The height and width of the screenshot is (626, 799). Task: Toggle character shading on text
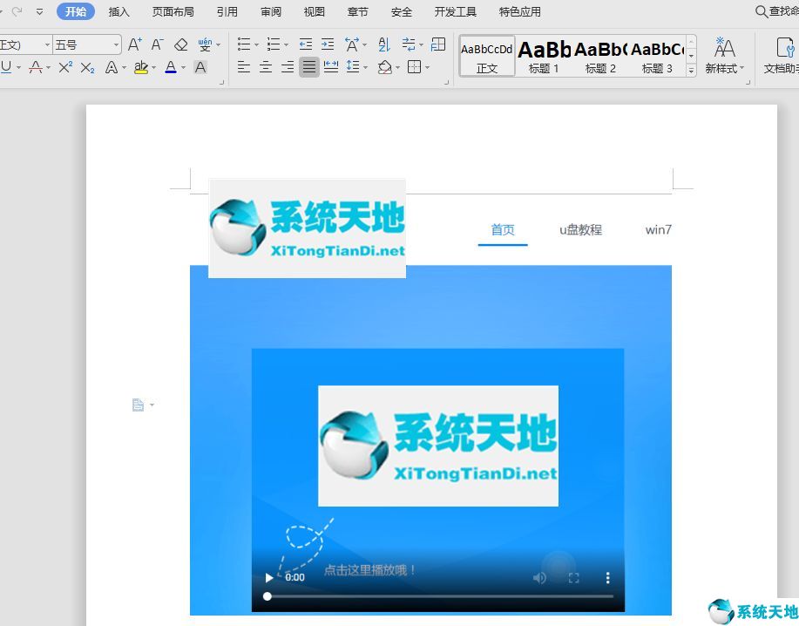coord(200,67)
